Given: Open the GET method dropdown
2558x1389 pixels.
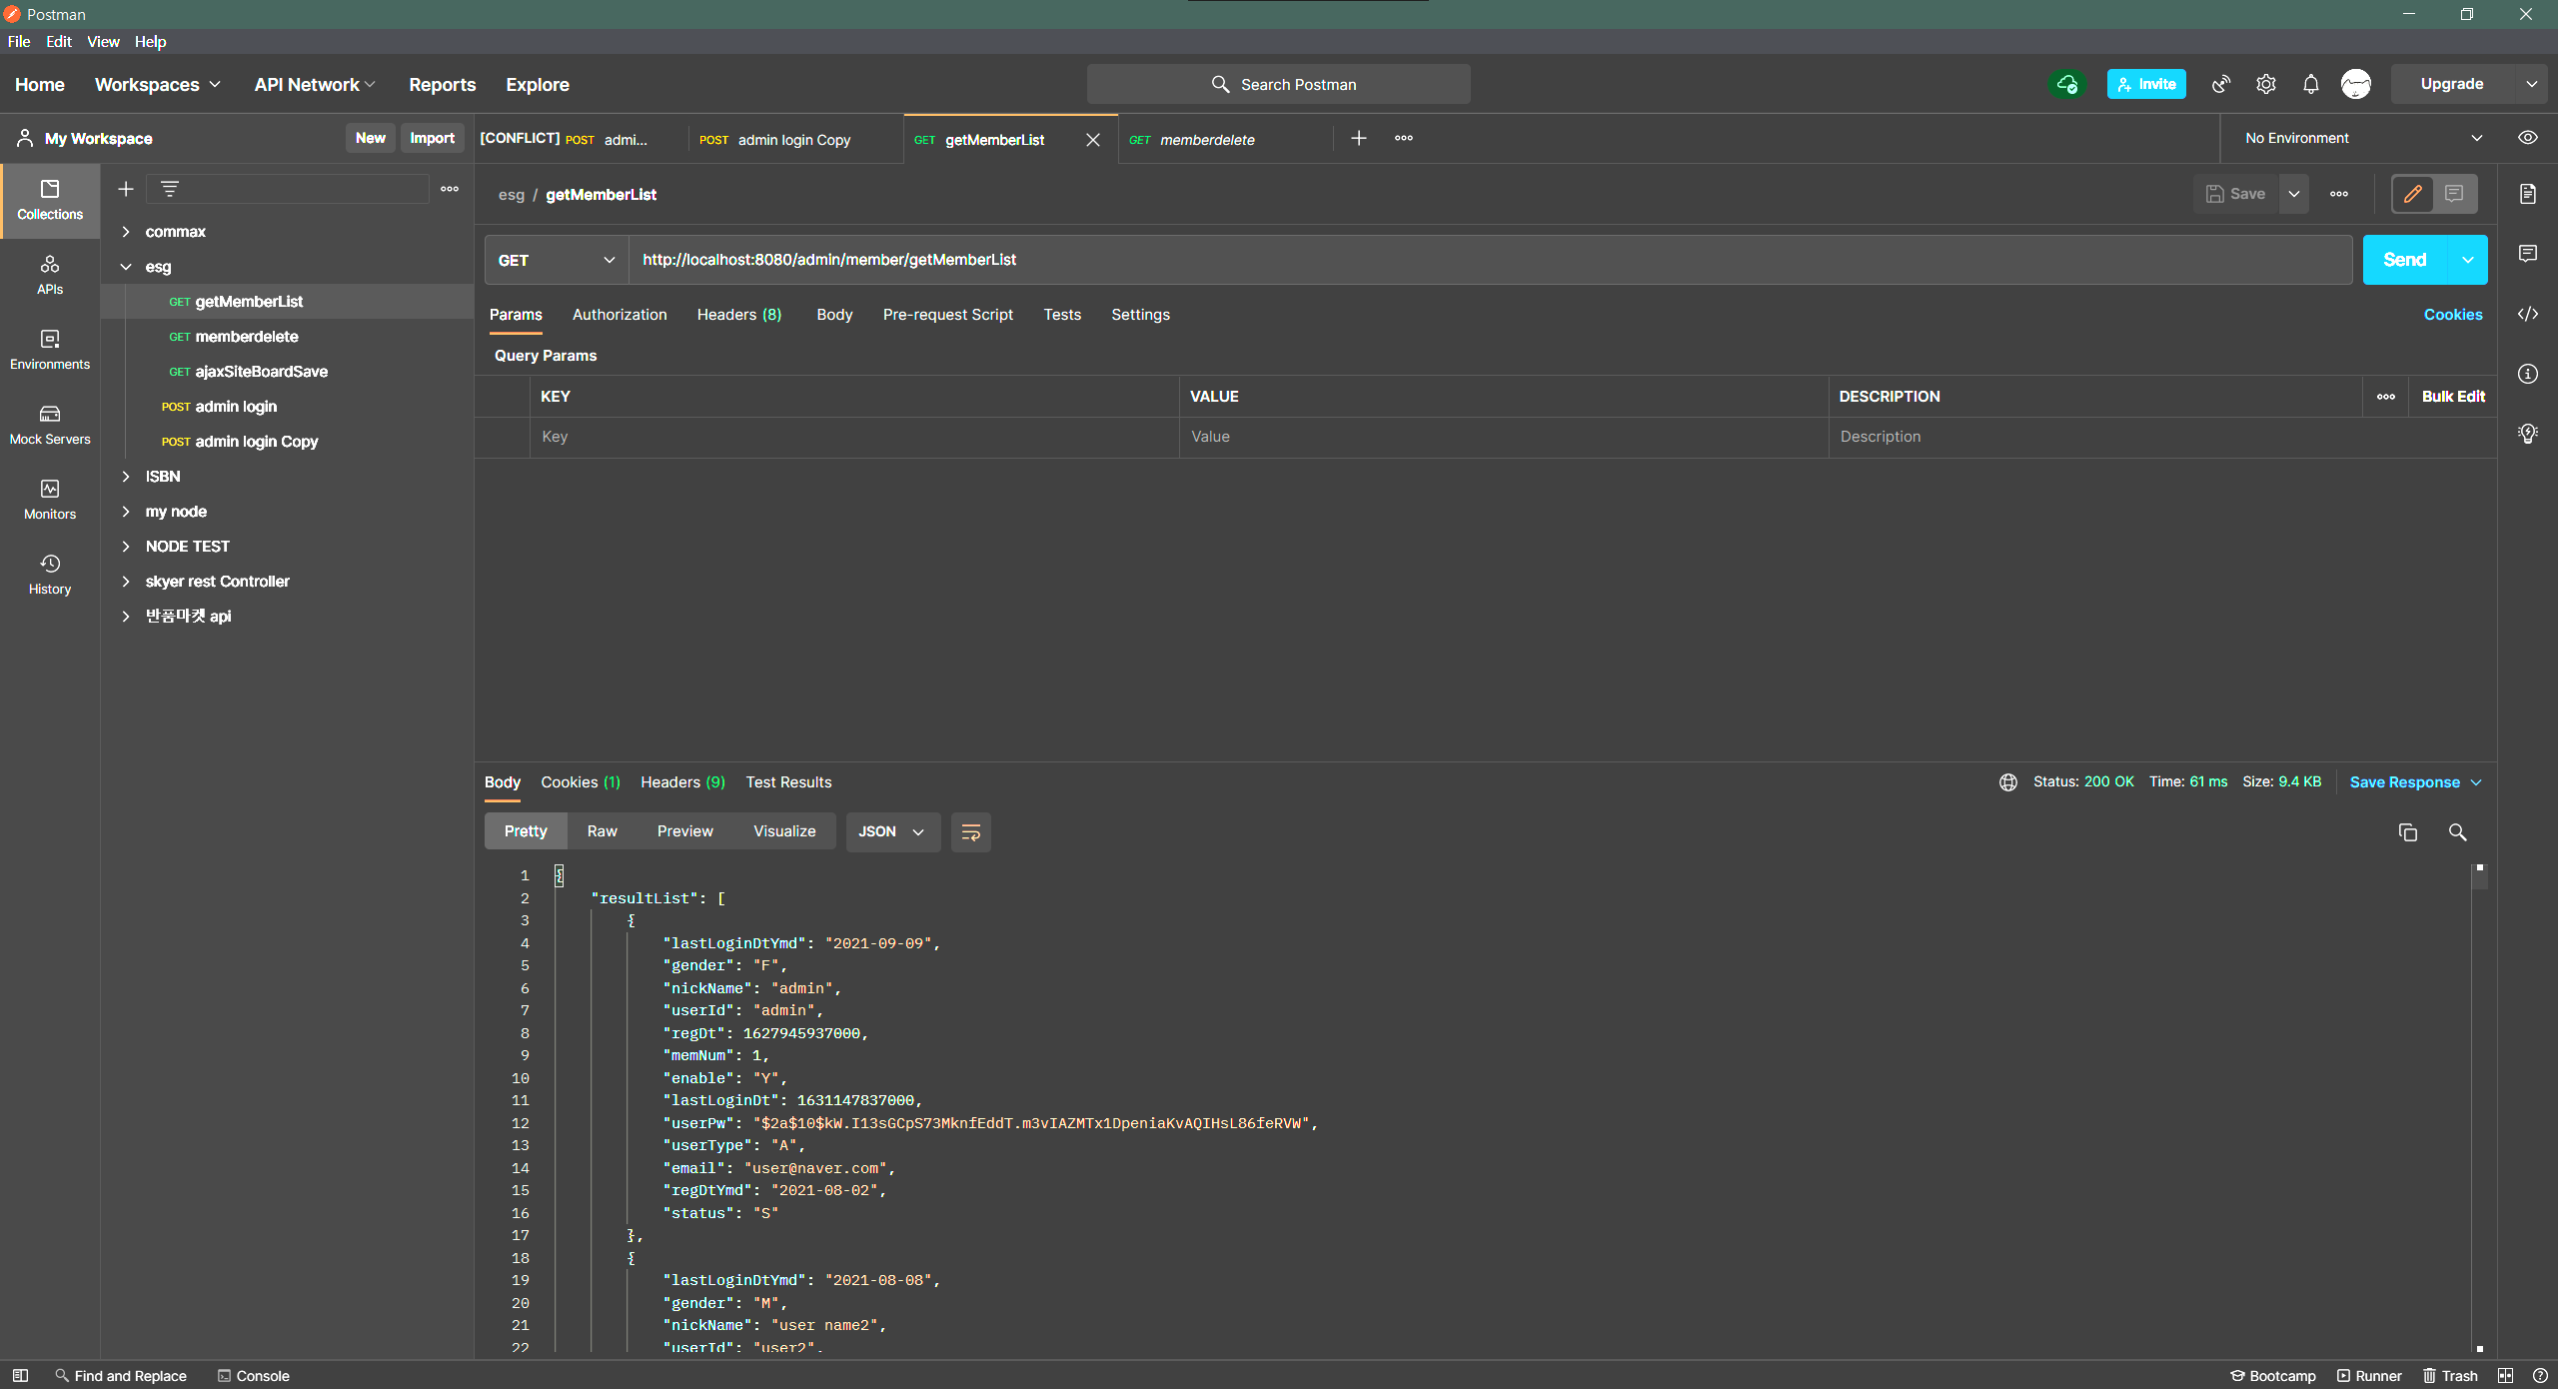Looking at the screenshot, I should (556, 260).
